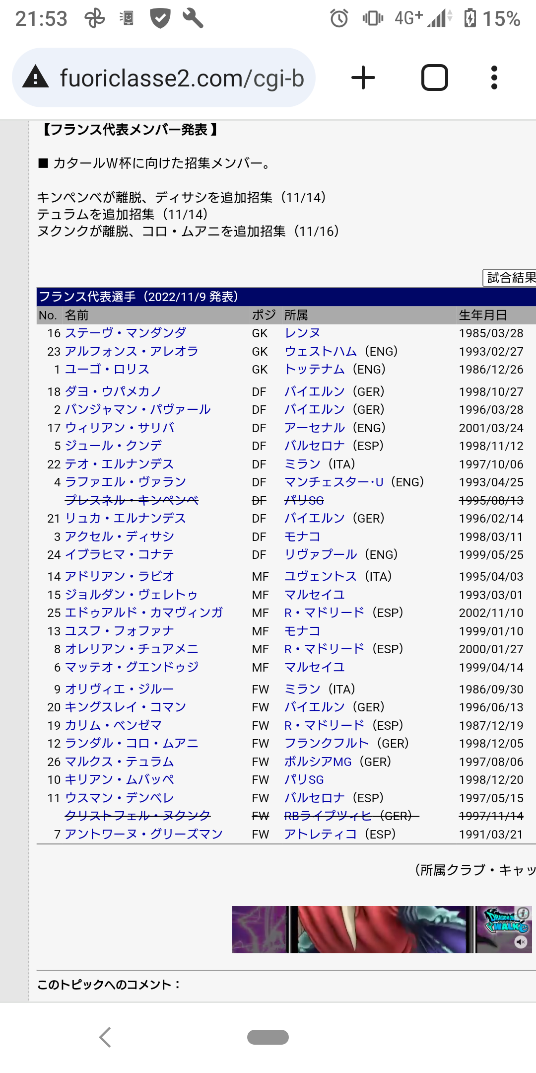Tap the shield checkmark notification icon

point(160,19)
